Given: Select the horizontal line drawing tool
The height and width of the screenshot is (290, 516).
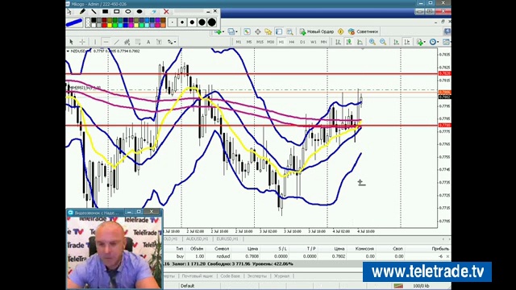Looking at the screenshot, I should pos(106,42).
